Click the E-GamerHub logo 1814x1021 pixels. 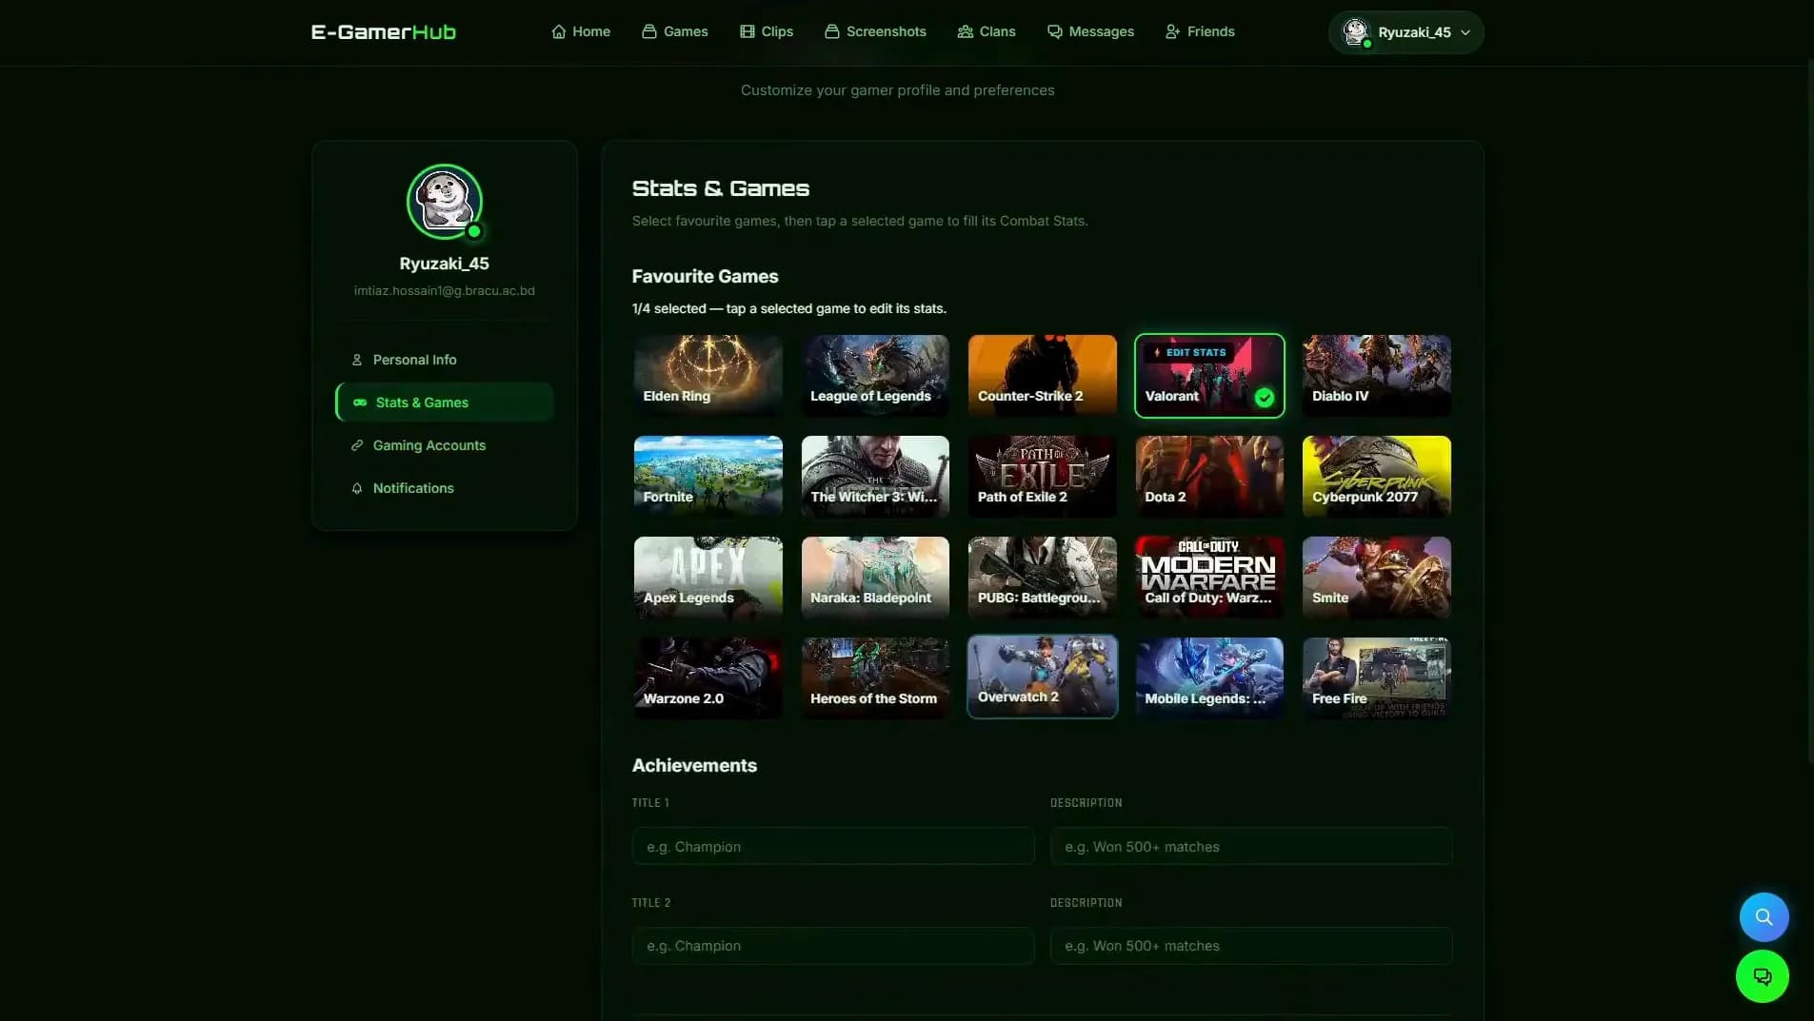[x=384, y=31]
